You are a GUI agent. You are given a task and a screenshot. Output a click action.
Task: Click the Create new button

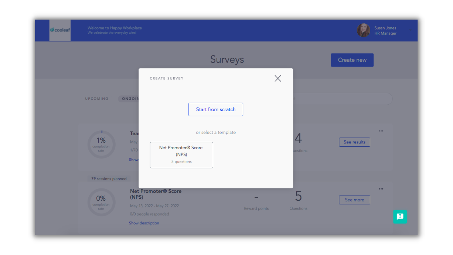[x=352, y=60]
